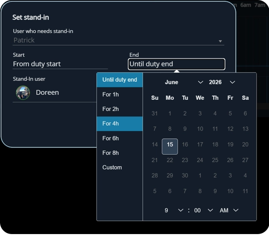Select June 12 in the calendar
This screenshot has width=269, height=235.
230,129
